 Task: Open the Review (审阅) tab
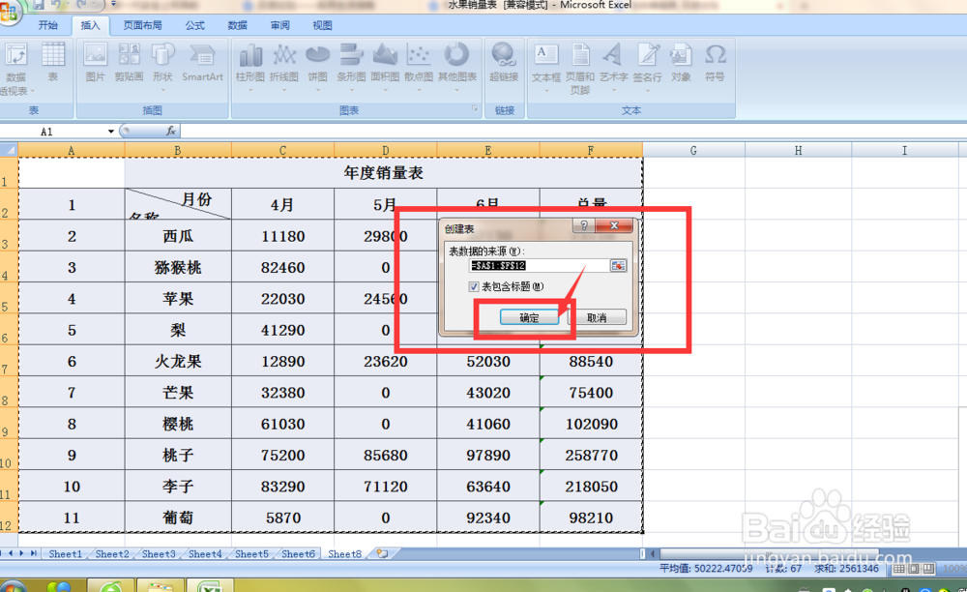point(280,25)
